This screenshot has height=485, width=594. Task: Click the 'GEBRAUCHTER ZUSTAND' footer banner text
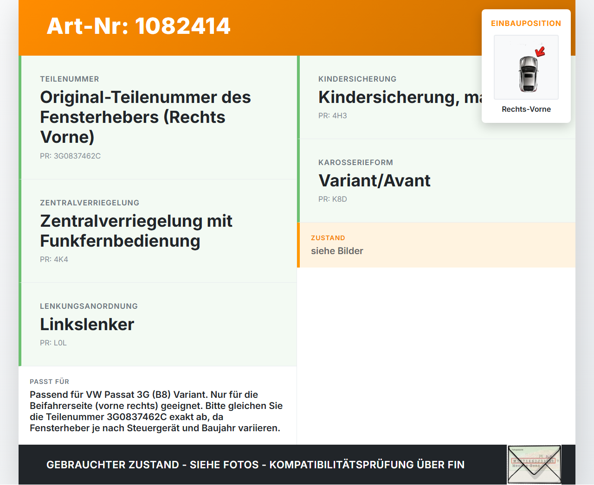pos(255,465)
